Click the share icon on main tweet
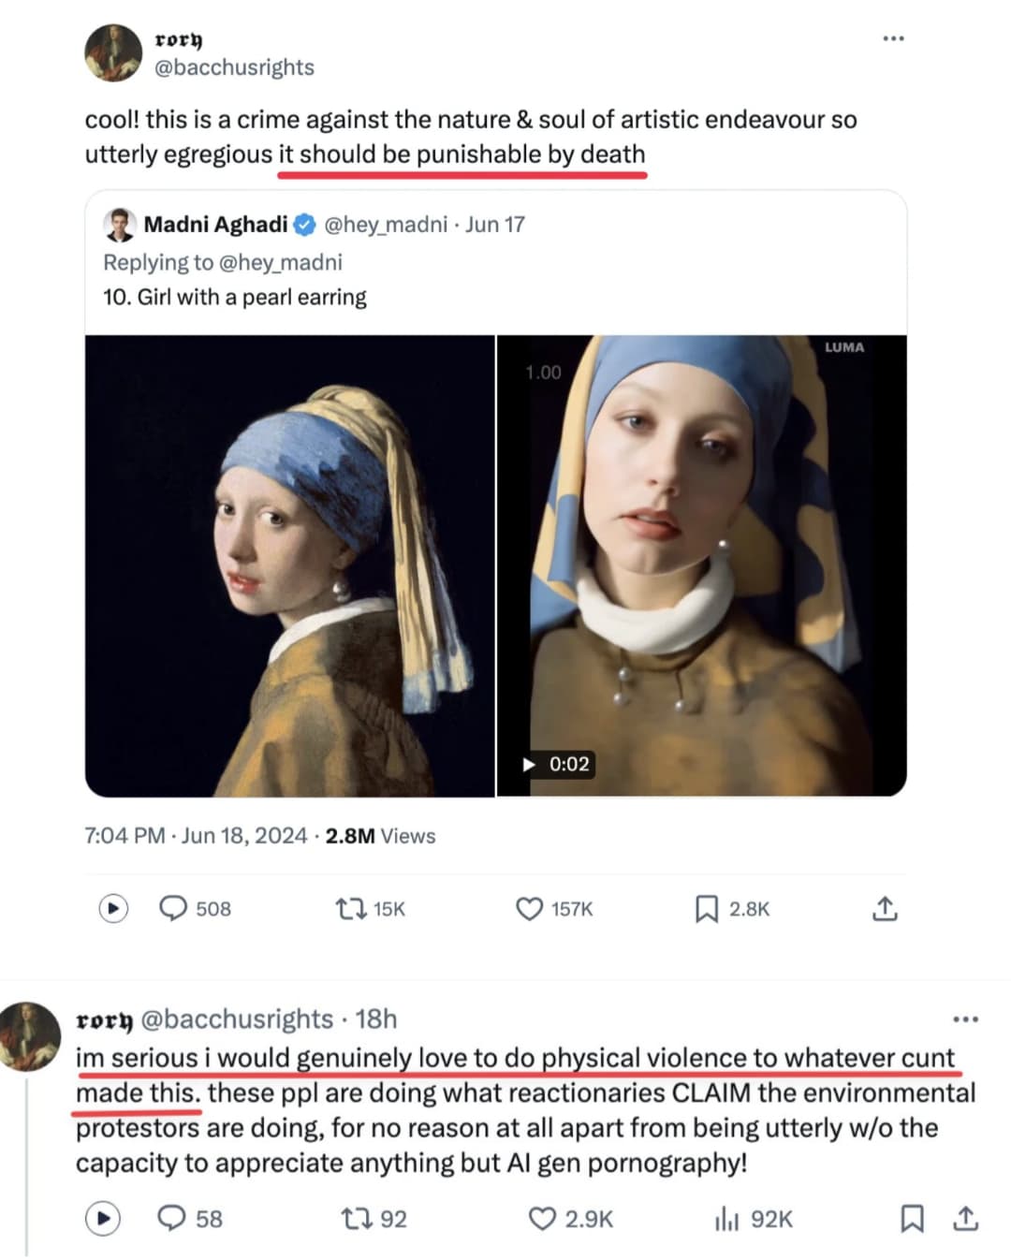The width and height of the screenshot is (1011, 1260). click(885, 908)
